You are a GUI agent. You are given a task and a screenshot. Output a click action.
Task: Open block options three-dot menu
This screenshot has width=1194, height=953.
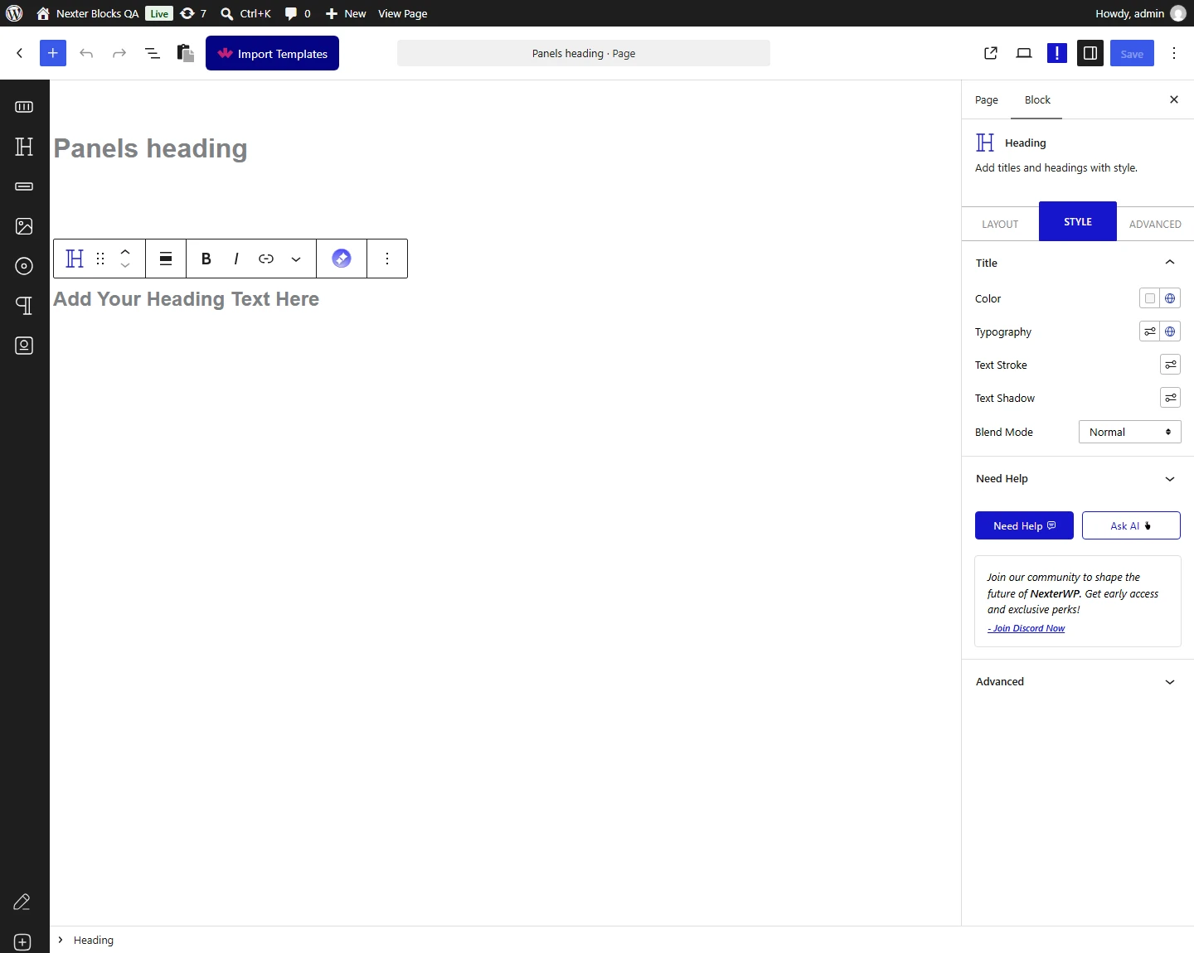[x=387, y=259]
